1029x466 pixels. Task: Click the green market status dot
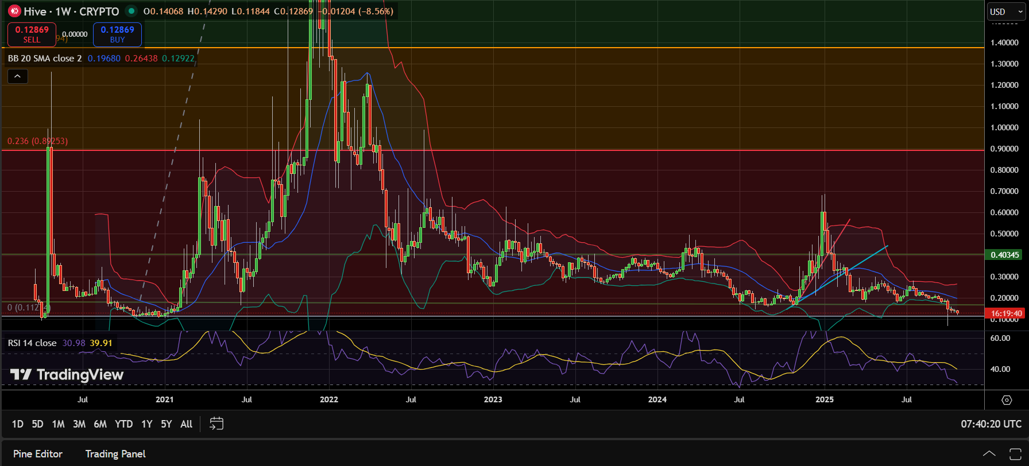[131, 11]
